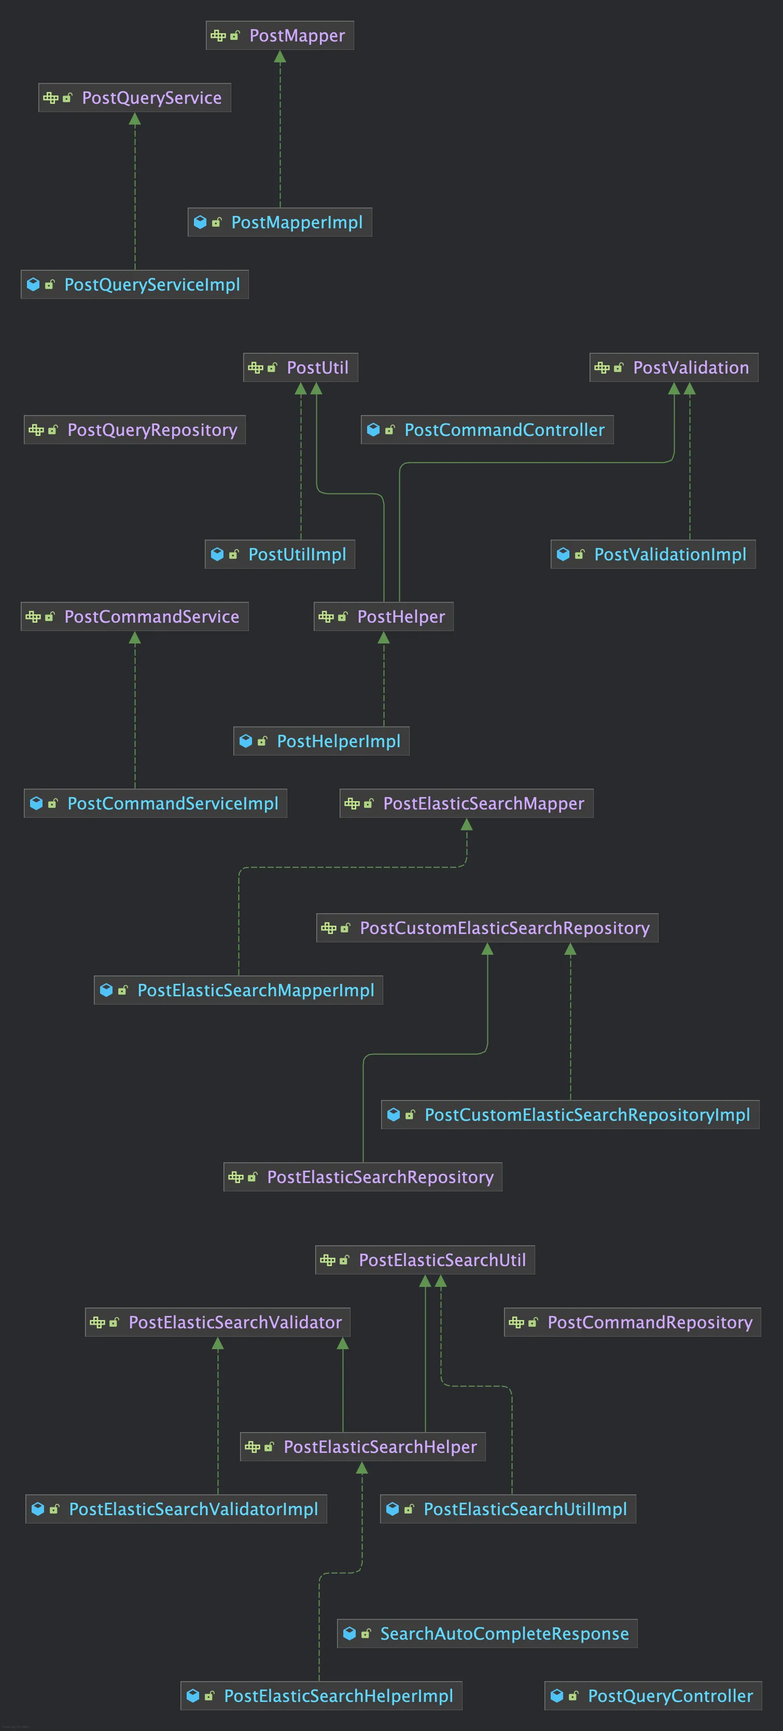The width and height of the screenshot is (783, 1731).
Task: Click the class icon of PostValidationImpl
Action: coord(563,554)
